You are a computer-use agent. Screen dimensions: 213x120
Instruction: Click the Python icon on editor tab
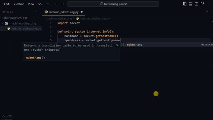[46, 12]
